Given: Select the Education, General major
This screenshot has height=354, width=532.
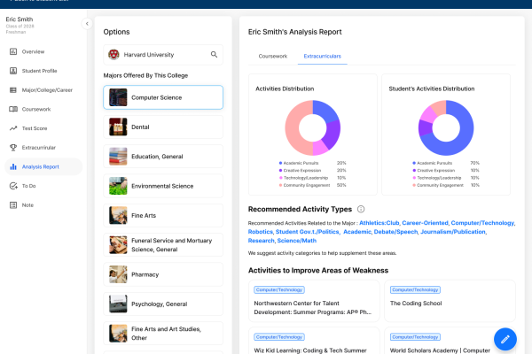Looking at the screenshot, I should click(x=163, y=157).
